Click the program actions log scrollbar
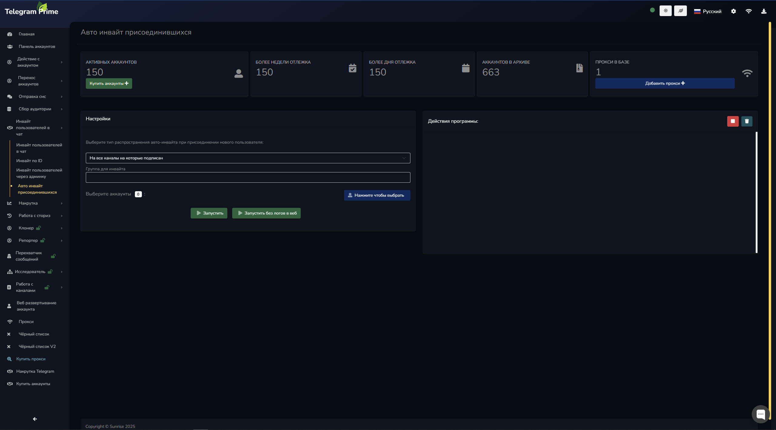This screenshot has width=776, height=430. tap(756, 192)
